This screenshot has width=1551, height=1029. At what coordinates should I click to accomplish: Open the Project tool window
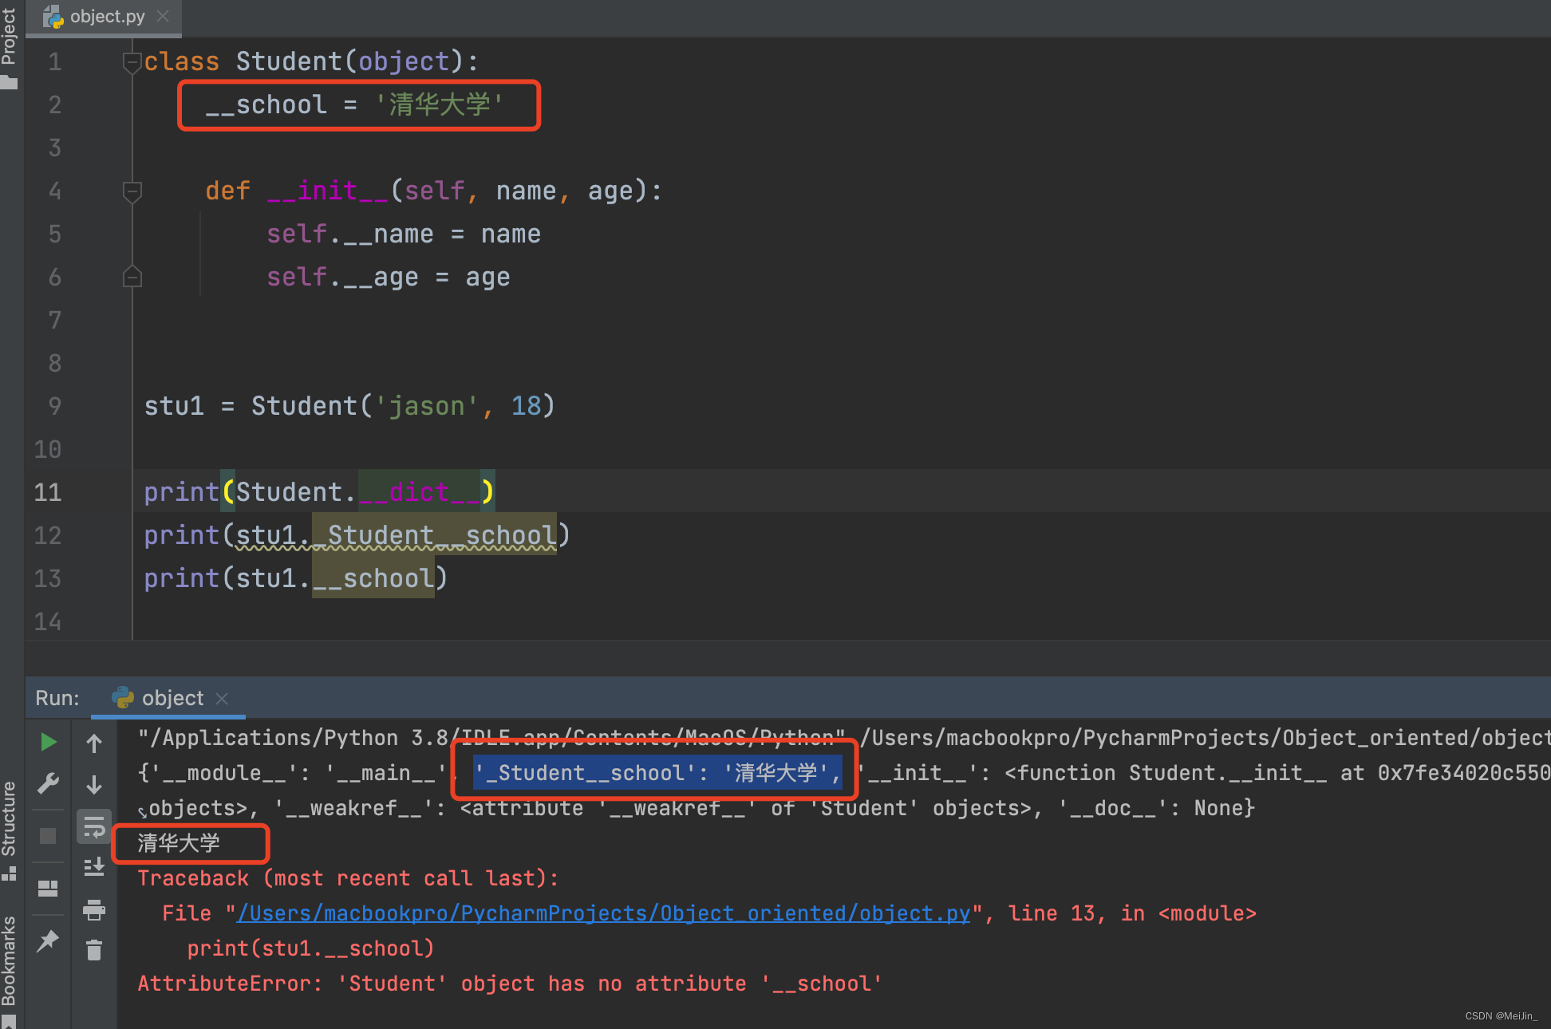[x=10, y=46]
